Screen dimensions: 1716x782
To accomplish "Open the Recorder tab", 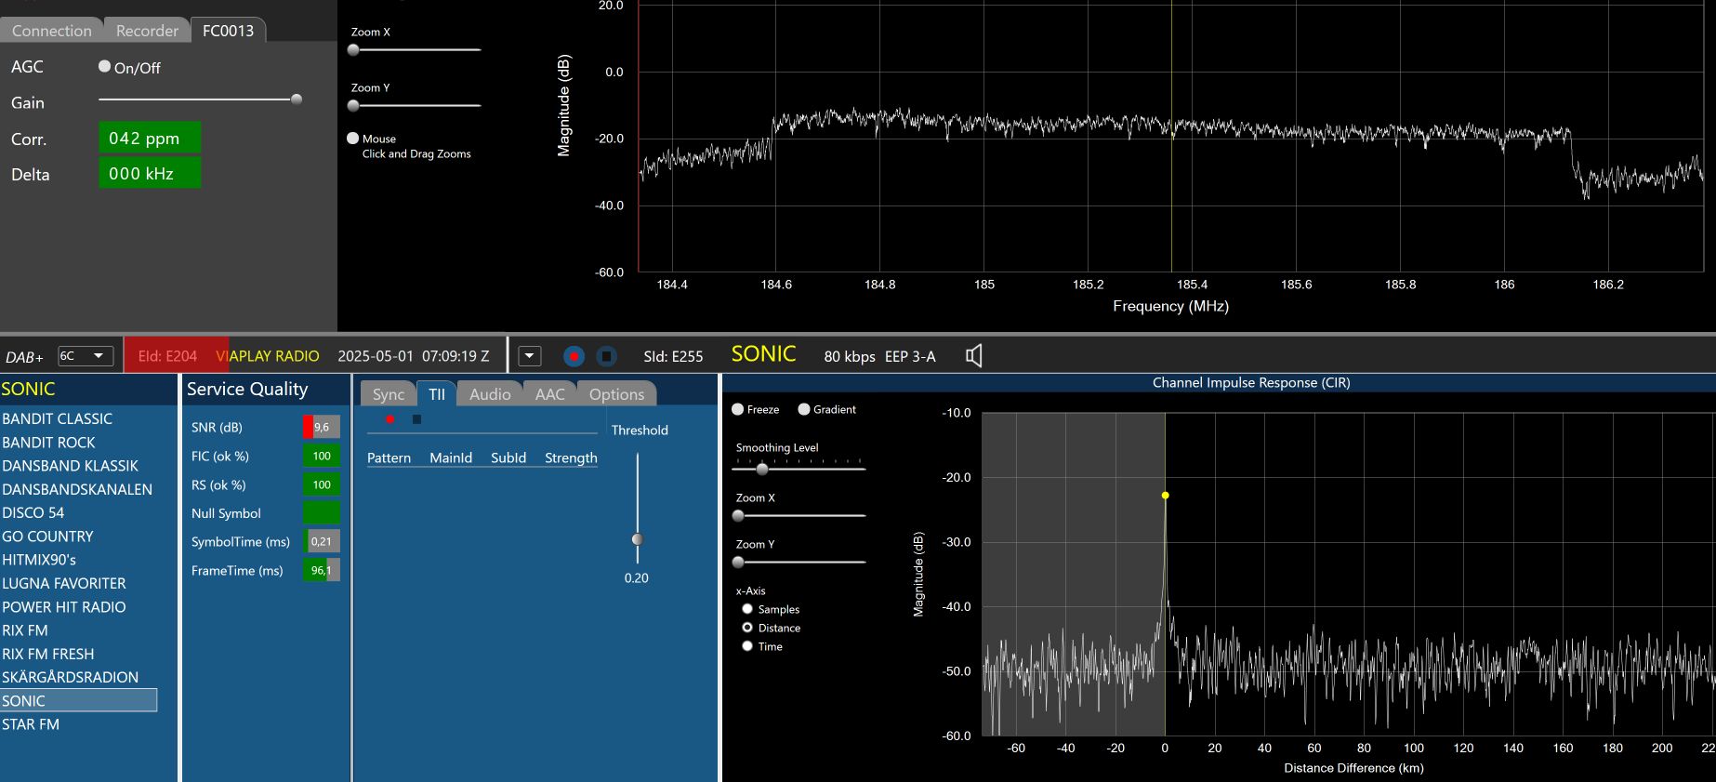I will click(147, 31).
